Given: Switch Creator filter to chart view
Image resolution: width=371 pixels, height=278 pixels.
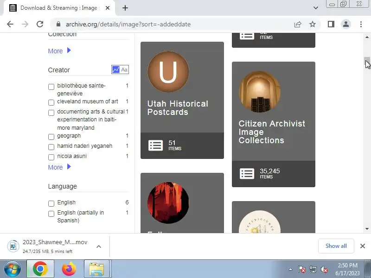Looking at the screenshot, I should (115, 69).
